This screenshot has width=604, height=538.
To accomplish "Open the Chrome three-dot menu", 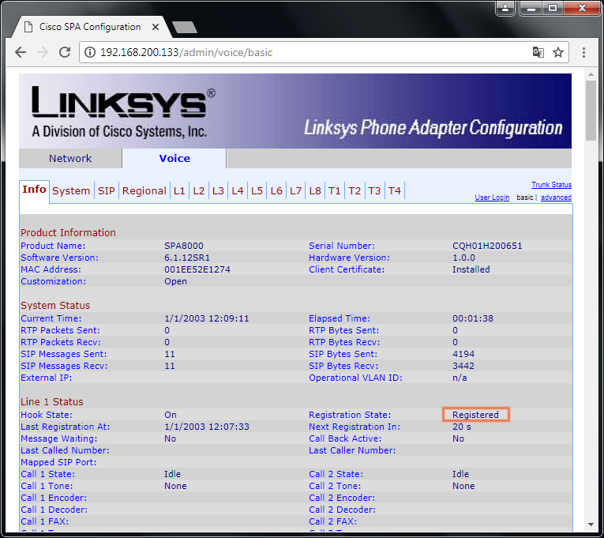I will pyautogui.click(x=583, y=52).
